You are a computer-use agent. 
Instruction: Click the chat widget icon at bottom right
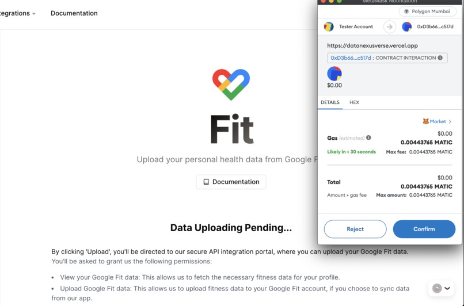(438, 288)
